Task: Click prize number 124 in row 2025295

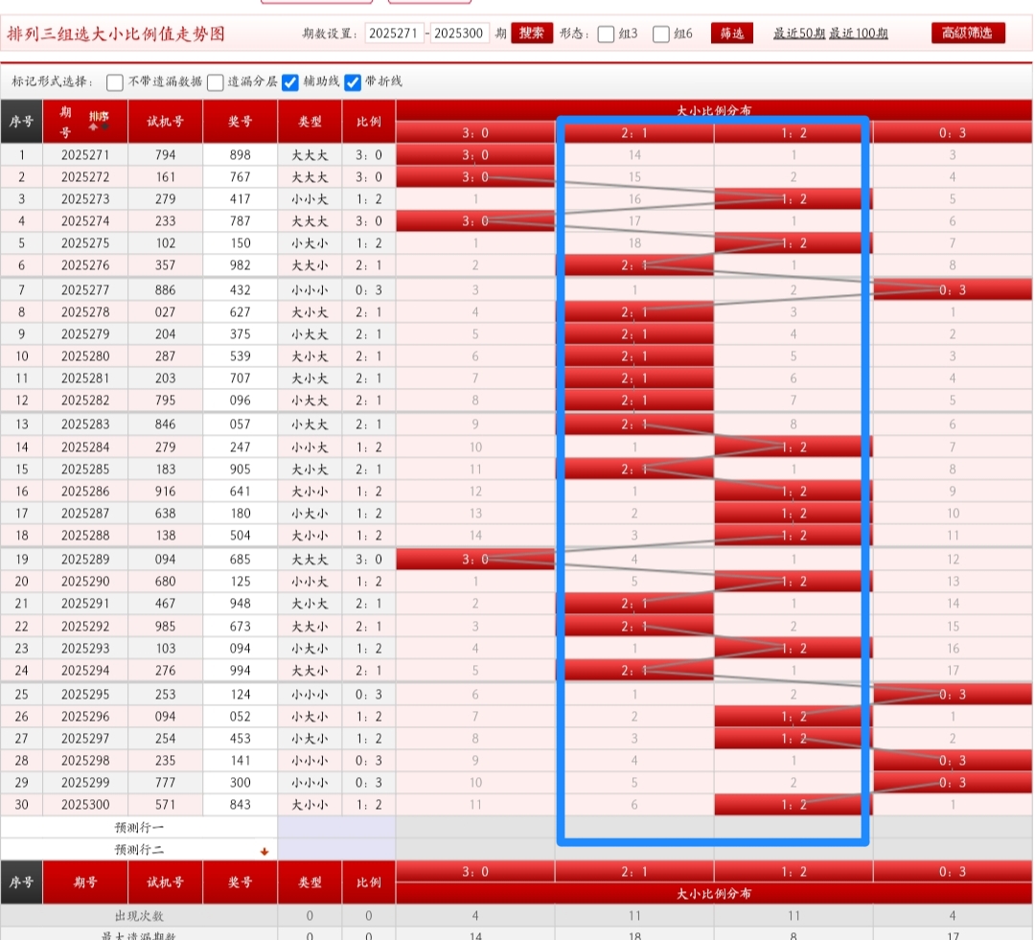Action: tap(241, 695)
